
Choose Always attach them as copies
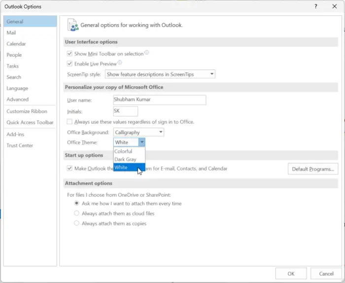pyautogui.click(x=76, y=223)
